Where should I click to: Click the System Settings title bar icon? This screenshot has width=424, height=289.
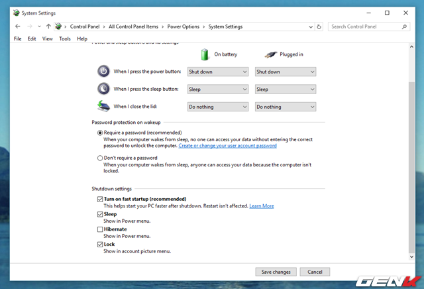(16, 13)
